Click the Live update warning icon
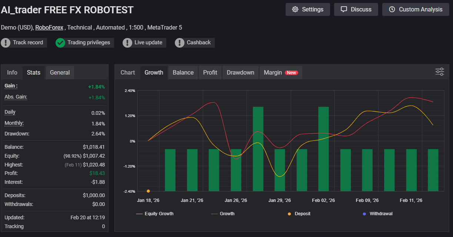This screenshot has width=453, height=237. (127, 43)
